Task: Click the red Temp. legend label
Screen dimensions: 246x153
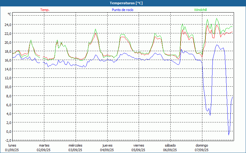Action: click(45, 10)
